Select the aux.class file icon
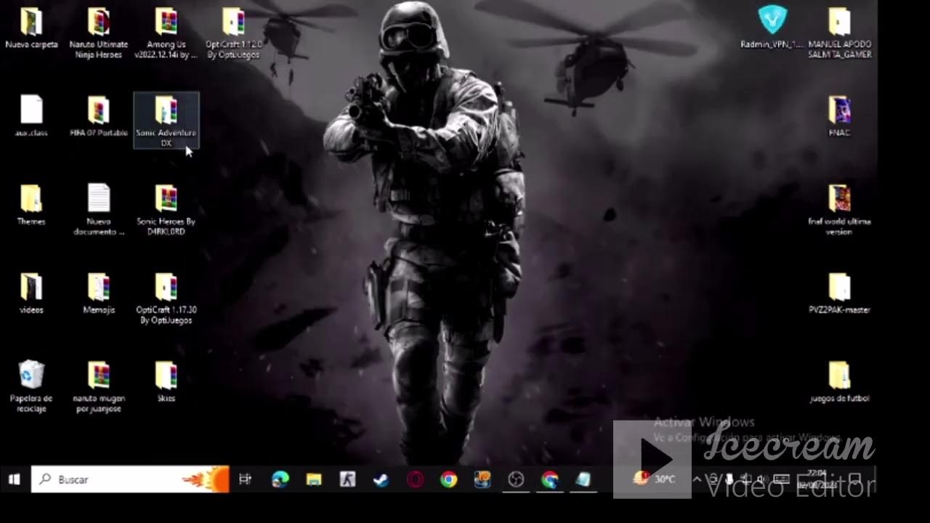 click(31, 116)
